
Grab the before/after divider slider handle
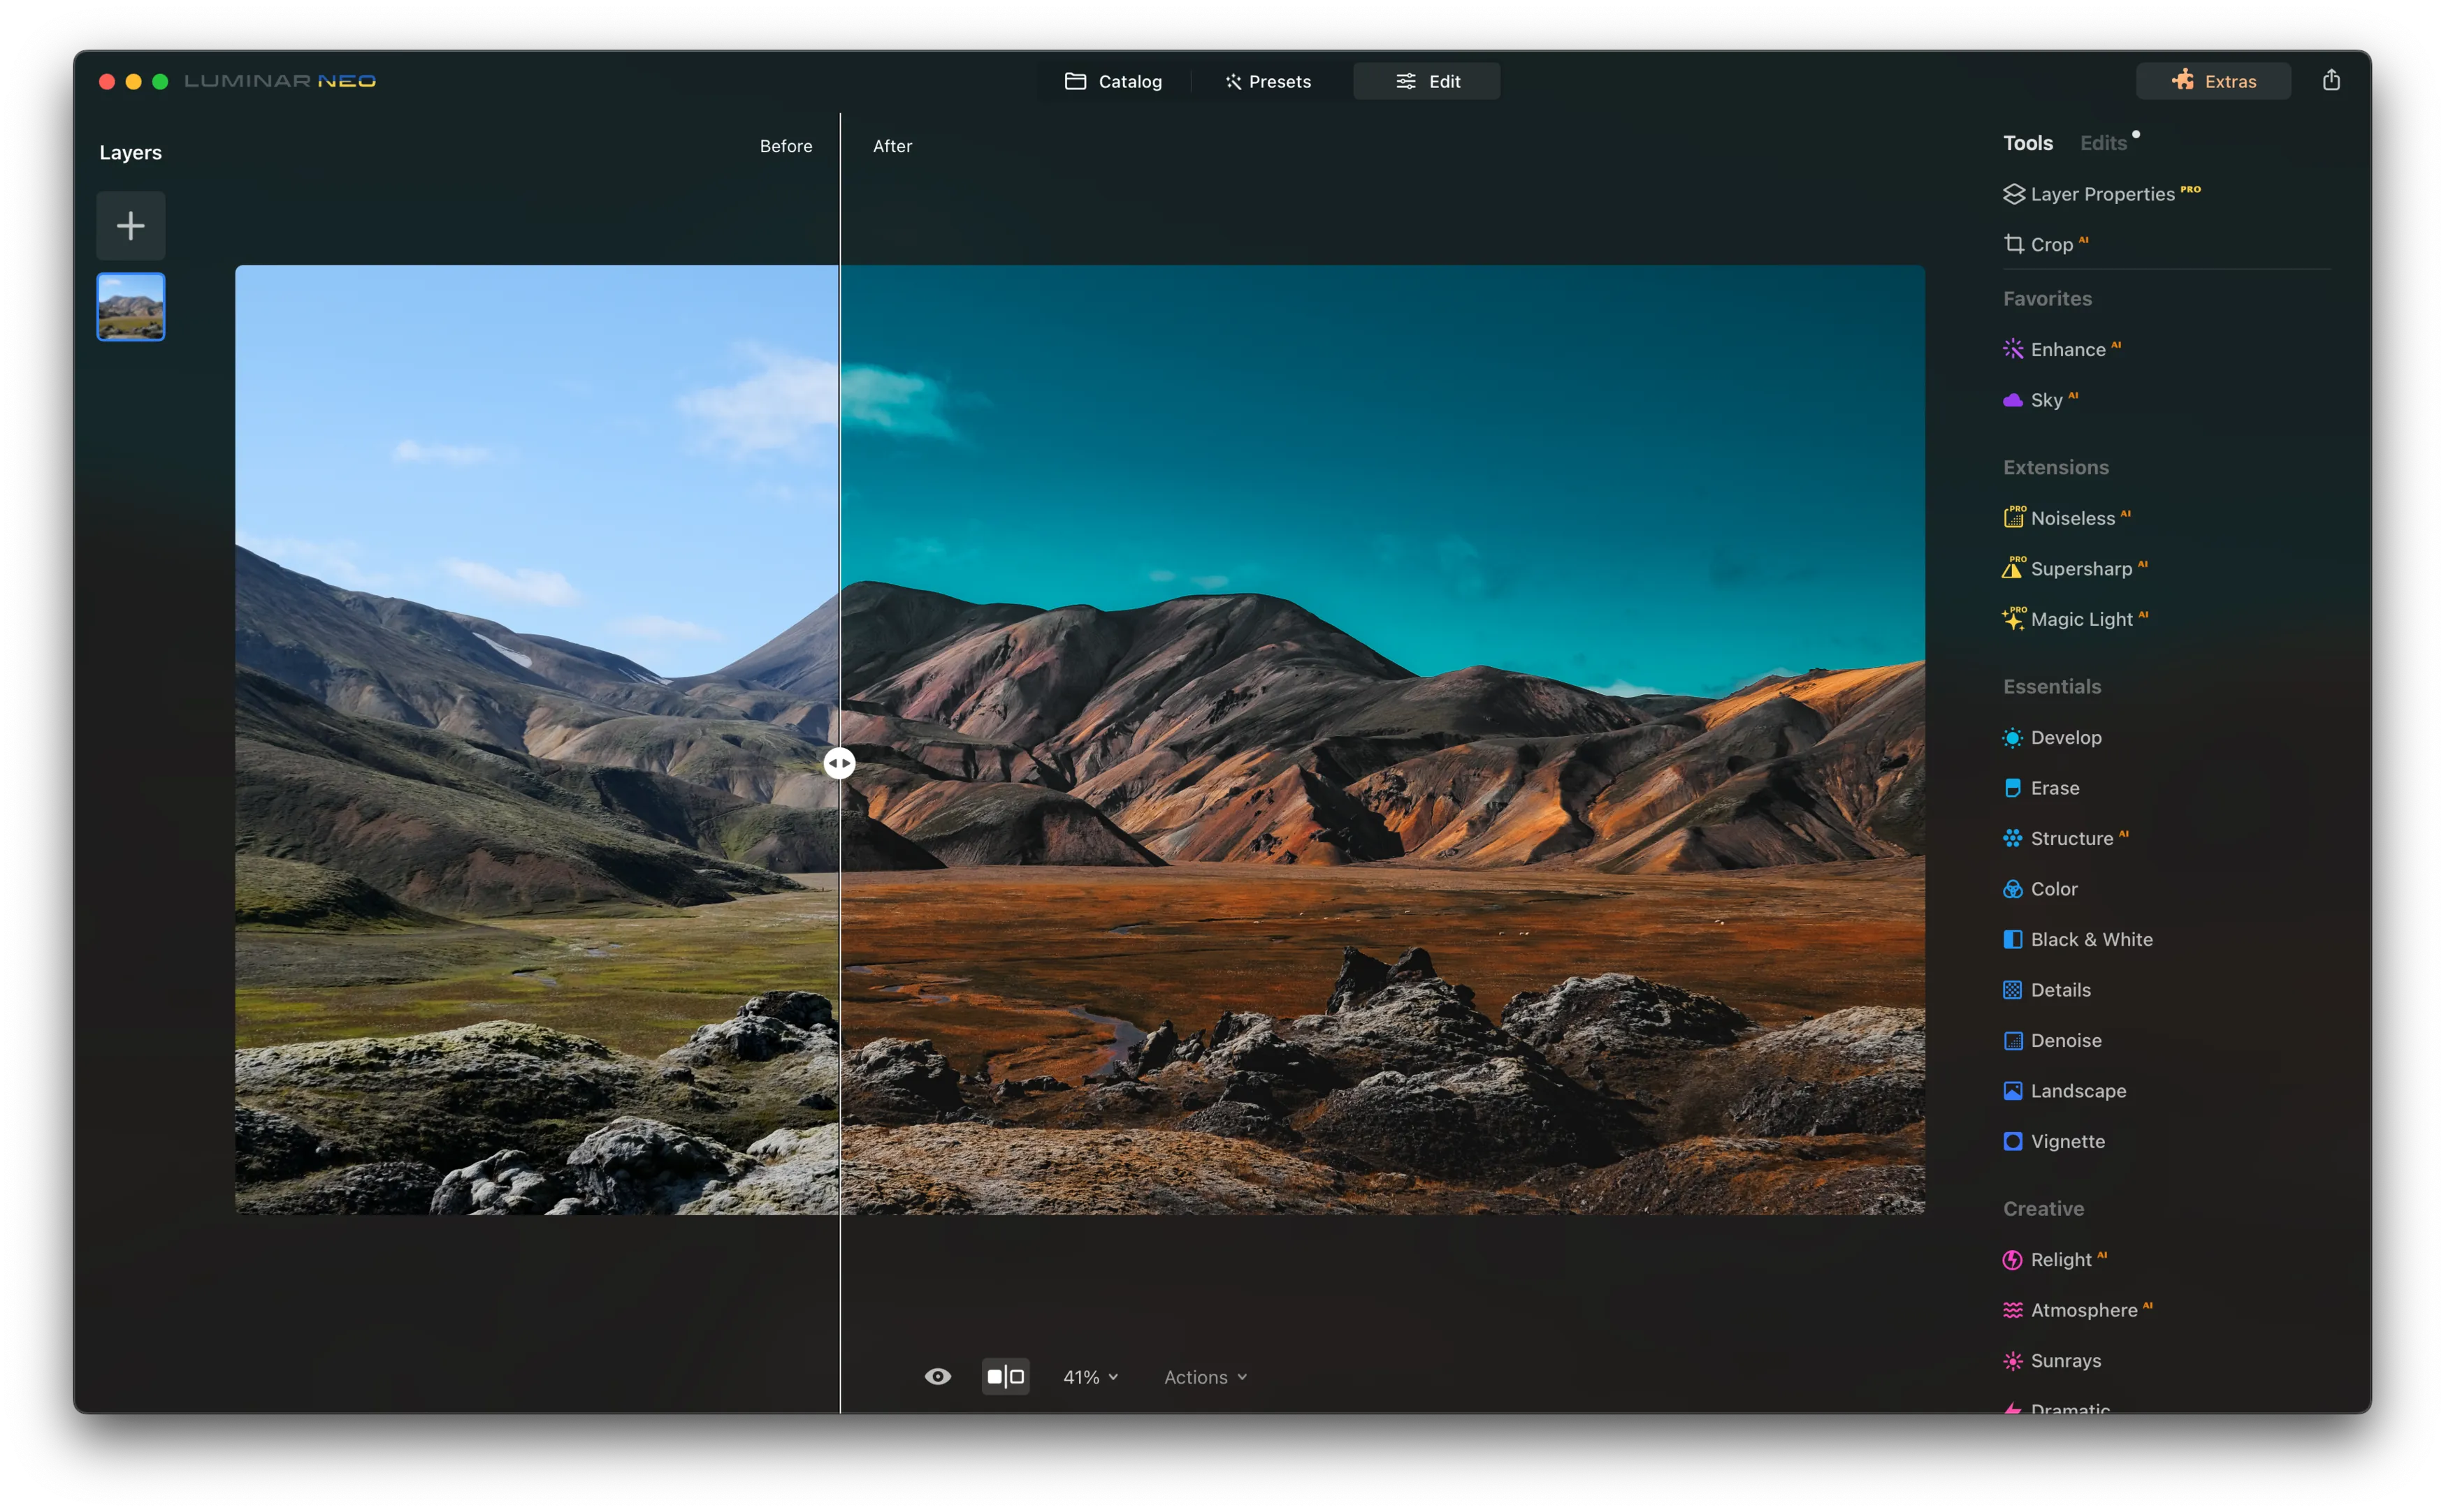(x=839, y=764)
